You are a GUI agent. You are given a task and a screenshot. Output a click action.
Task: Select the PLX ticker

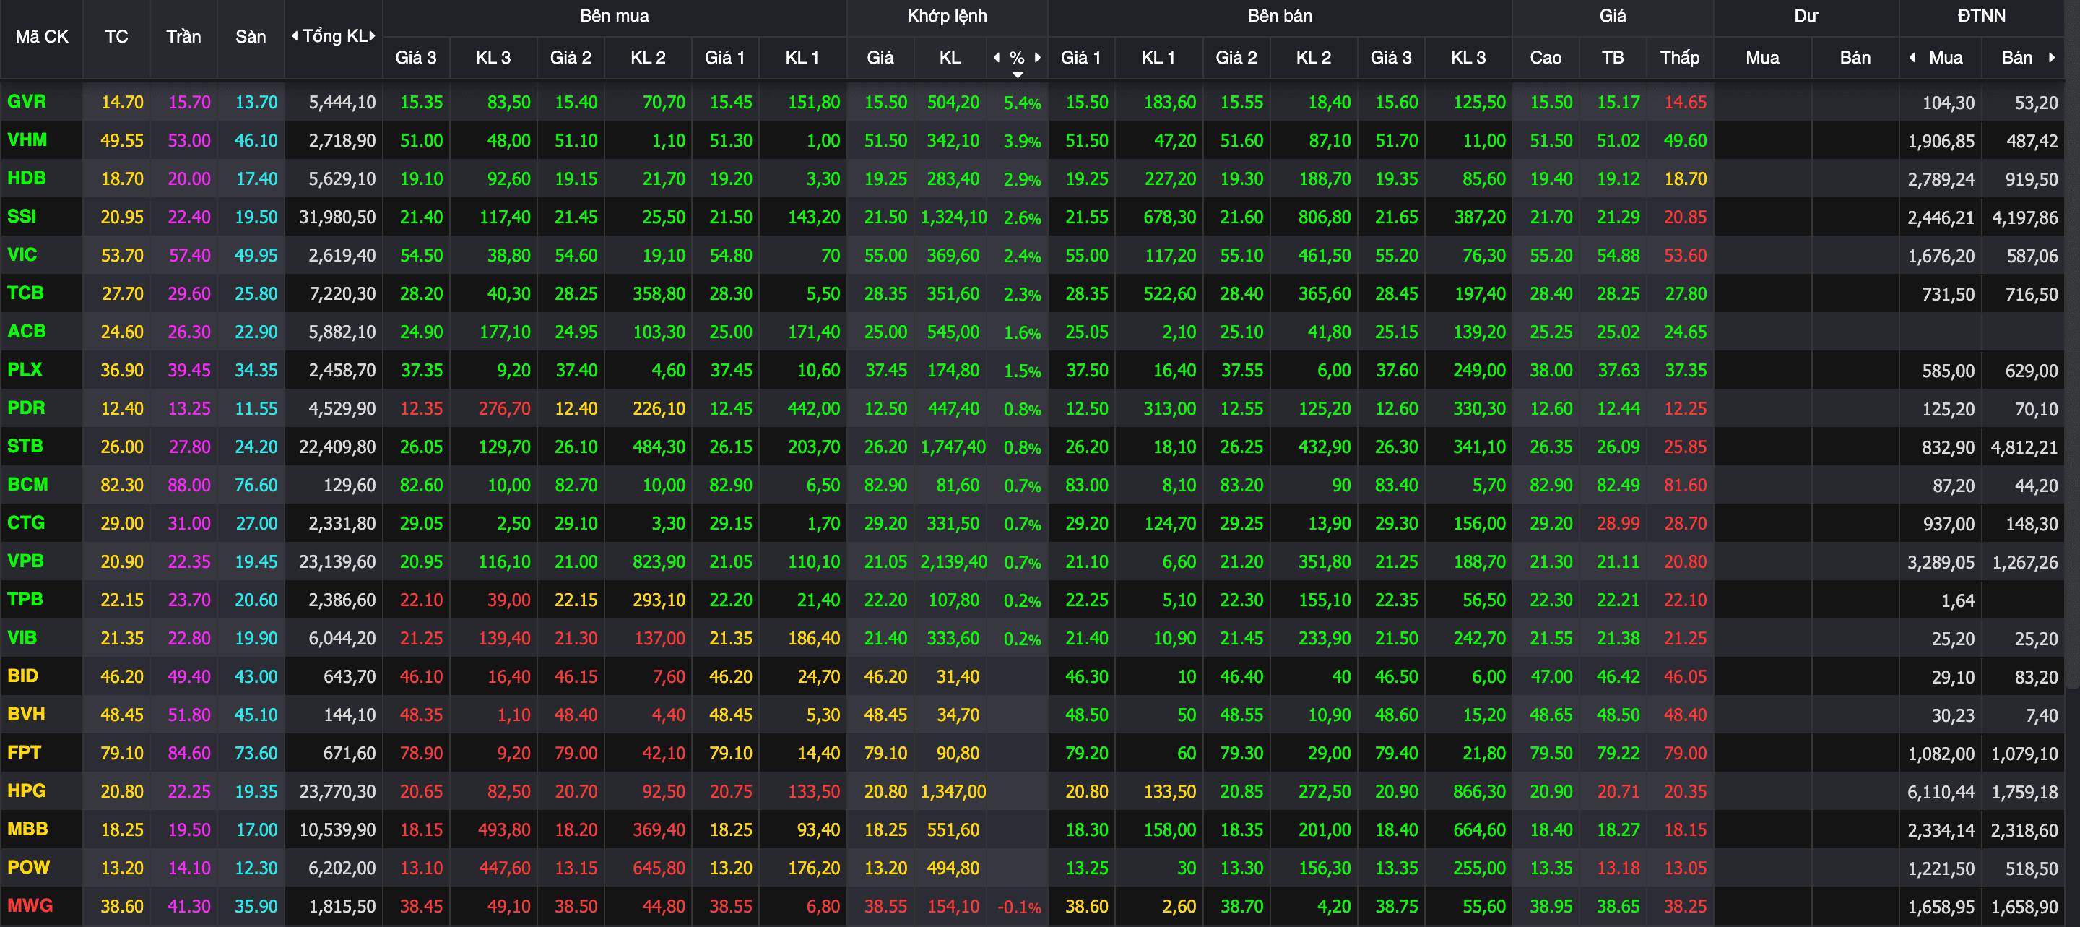[25, 370]
